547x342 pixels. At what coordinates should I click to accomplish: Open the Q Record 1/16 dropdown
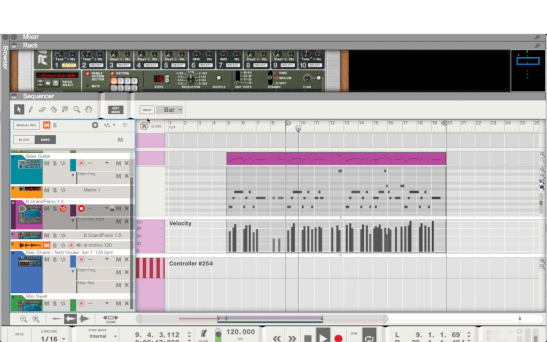[53, 339]
